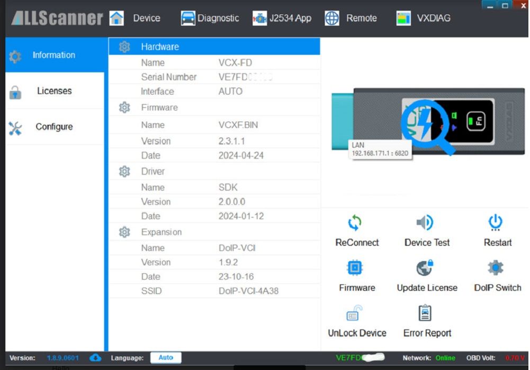
Task: Open the J2534 App tab
Action: click(x=282, y=18)
